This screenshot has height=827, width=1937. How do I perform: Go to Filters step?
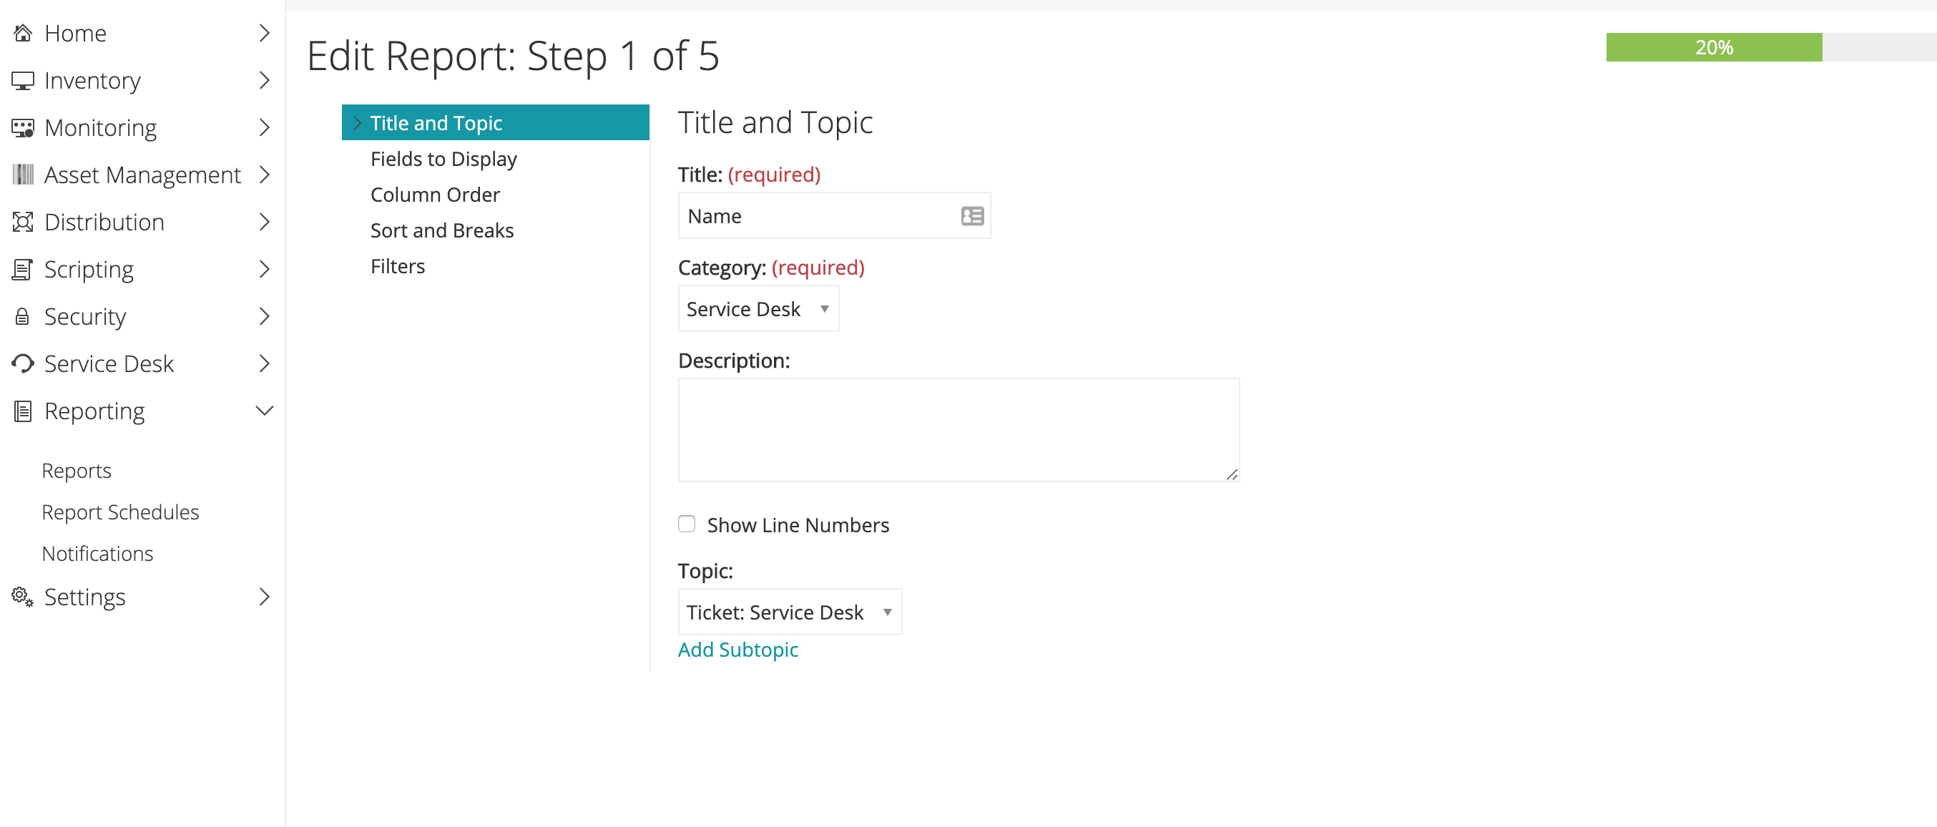tap(398, 266)
